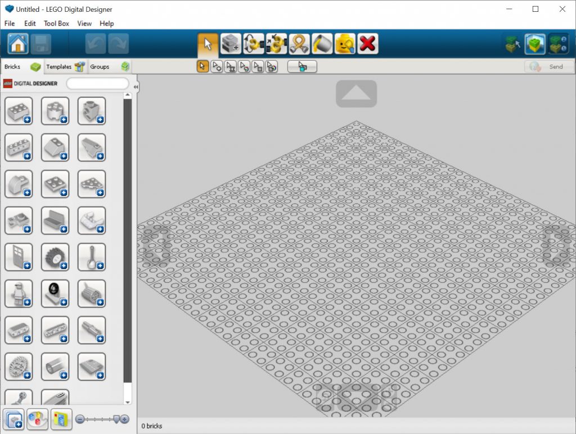Expand the wedge plates category
This screenshot has height=434, width=576.
[x=92, y=184]
